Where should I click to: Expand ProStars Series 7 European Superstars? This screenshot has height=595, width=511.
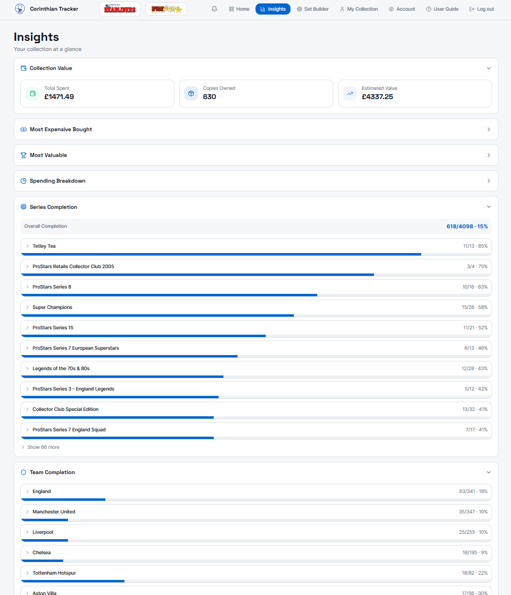256,348
